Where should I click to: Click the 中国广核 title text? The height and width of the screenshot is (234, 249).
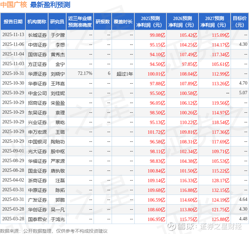click(x=14, y=5)
